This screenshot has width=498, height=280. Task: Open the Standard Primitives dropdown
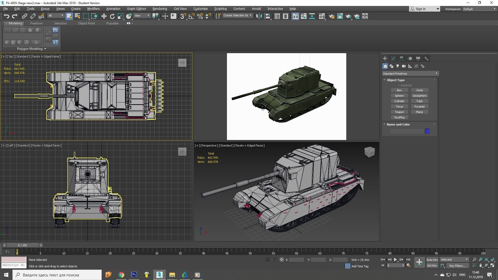[410, 74]
